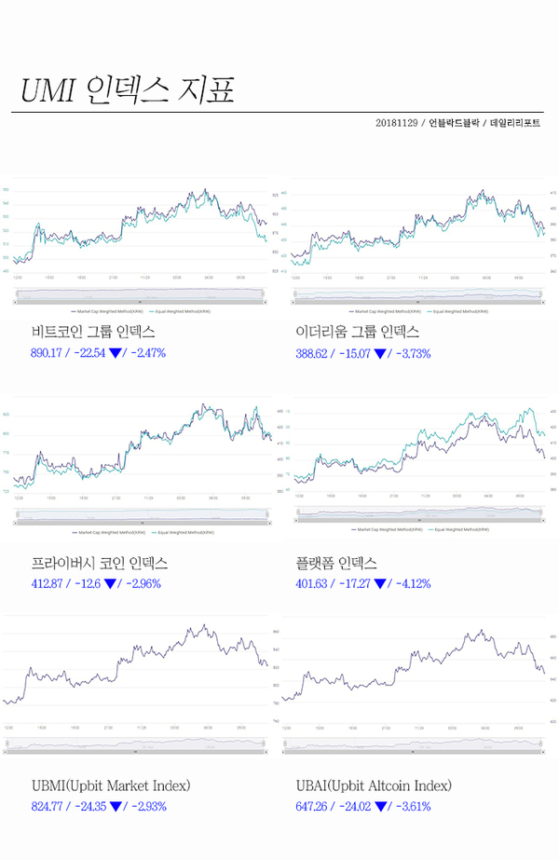Image resolution: width=559 pixels, height=860 pixels.
Task: Toggle Market Cap Weighted series in privacy coin legend
Action: click(109, 532)
